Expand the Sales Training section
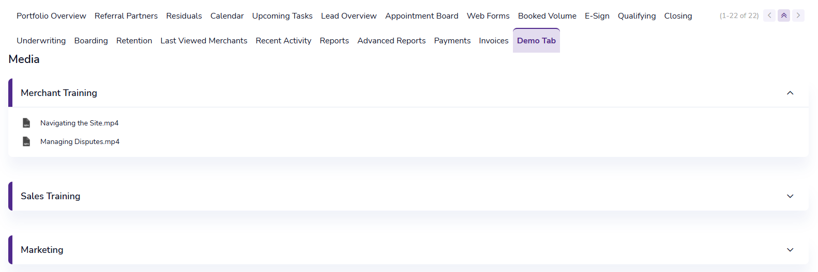Image resolution: width=818 pixels, height=272 pixels. [x=790, y=196]
